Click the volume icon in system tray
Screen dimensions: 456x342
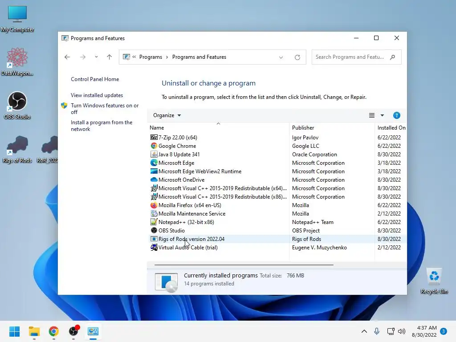(x=402, y=331)
